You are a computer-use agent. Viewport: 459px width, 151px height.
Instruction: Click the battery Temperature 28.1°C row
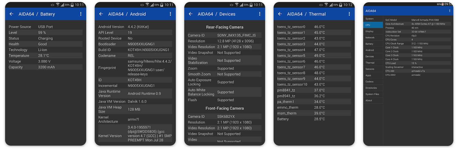46,56
